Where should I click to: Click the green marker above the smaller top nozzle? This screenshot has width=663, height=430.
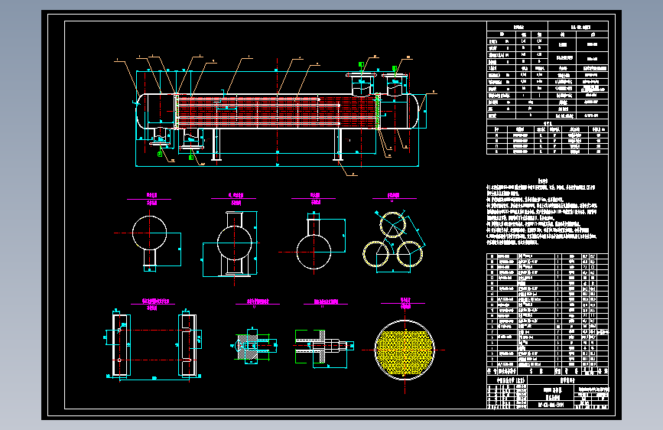point(394,69)
